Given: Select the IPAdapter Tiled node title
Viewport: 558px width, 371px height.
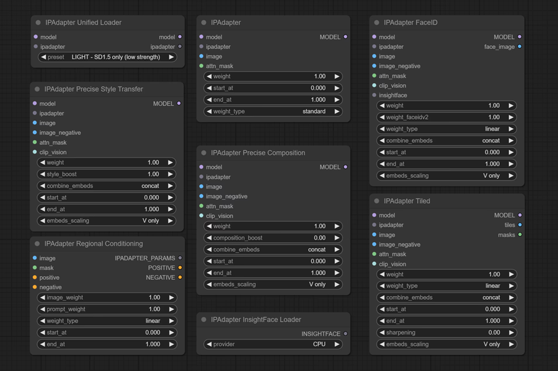Looking at the screenshot, I should pyautogui.click(x=407, y=201).
